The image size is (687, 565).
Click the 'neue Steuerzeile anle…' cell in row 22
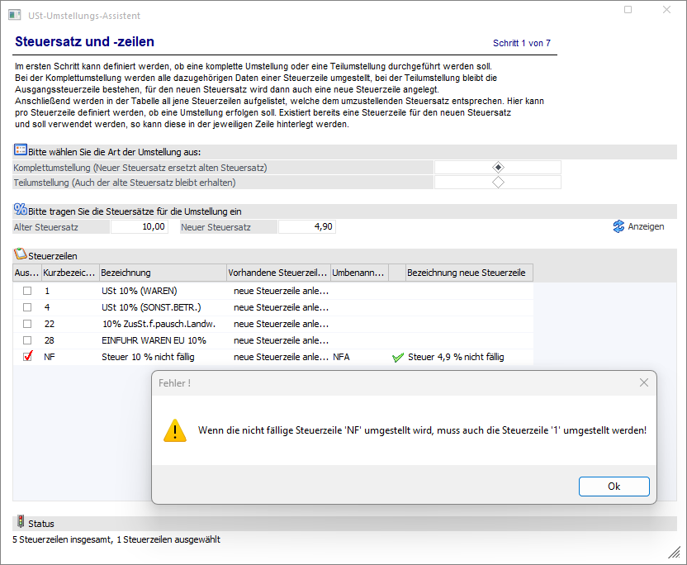click(281, 325)
